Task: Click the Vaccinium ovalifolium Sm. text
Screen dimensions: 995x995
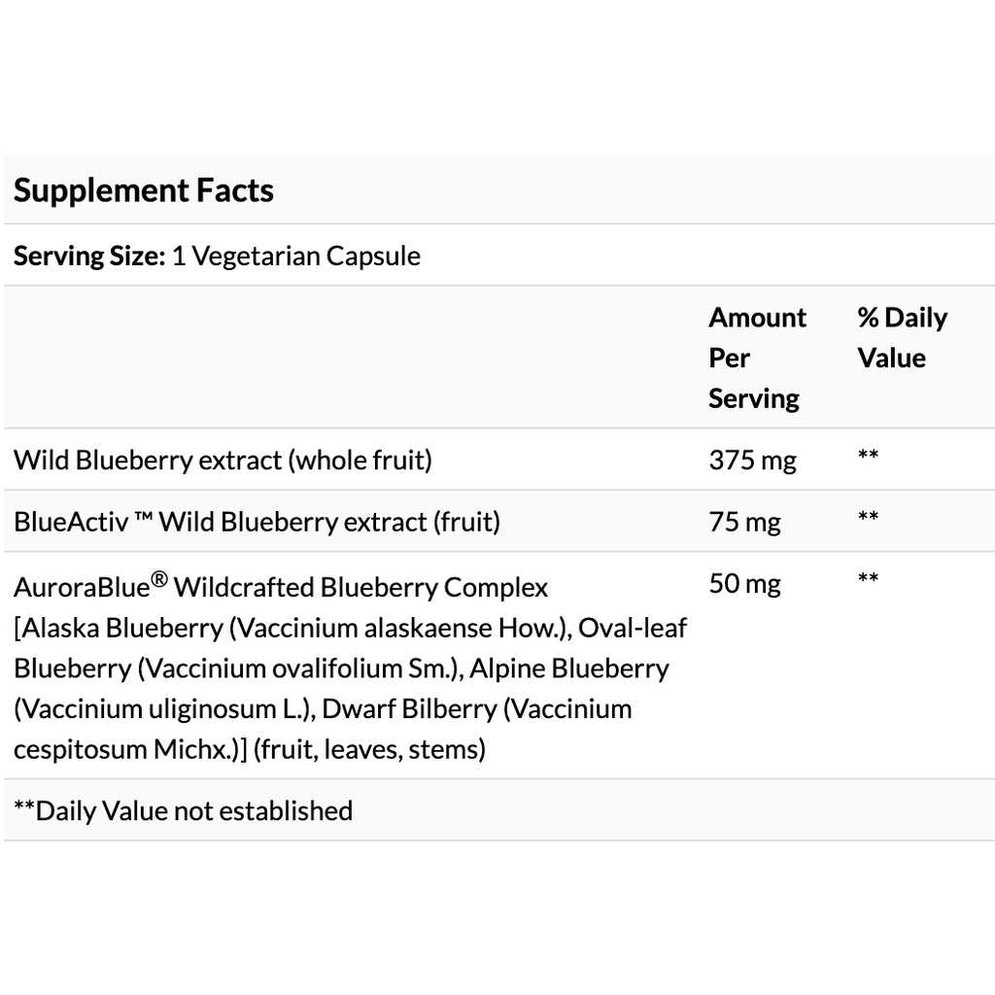Action: [x=300, y=669]
